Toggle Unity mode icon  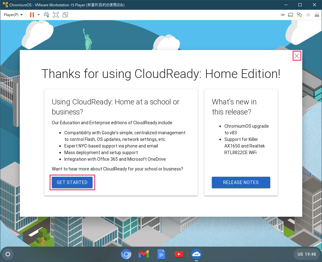[x=65, y=15]
